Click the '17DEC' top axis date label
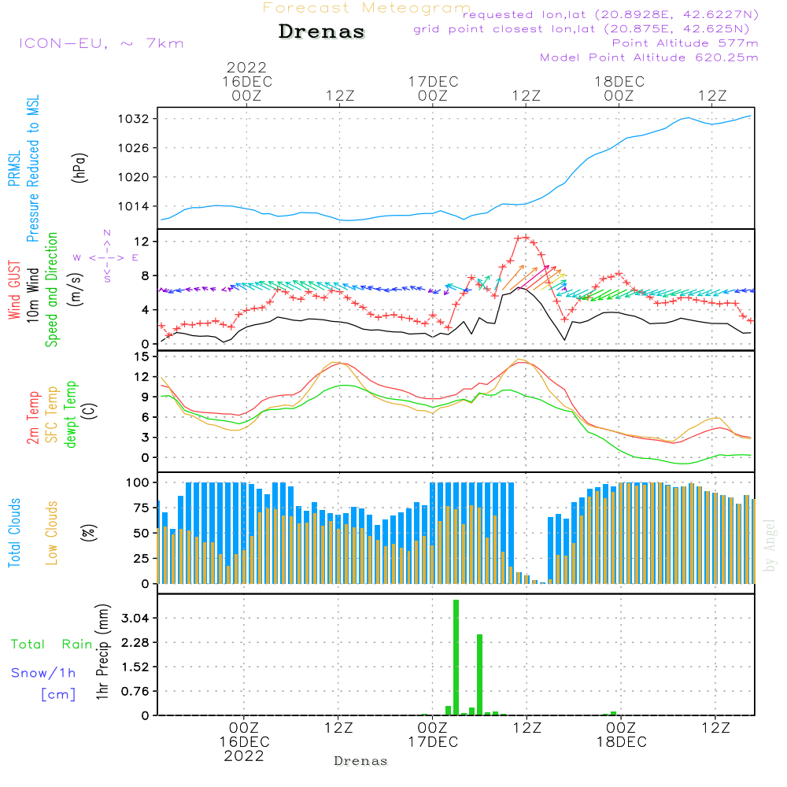Viewport: 787px width, 787px height. tap(433, 81)
